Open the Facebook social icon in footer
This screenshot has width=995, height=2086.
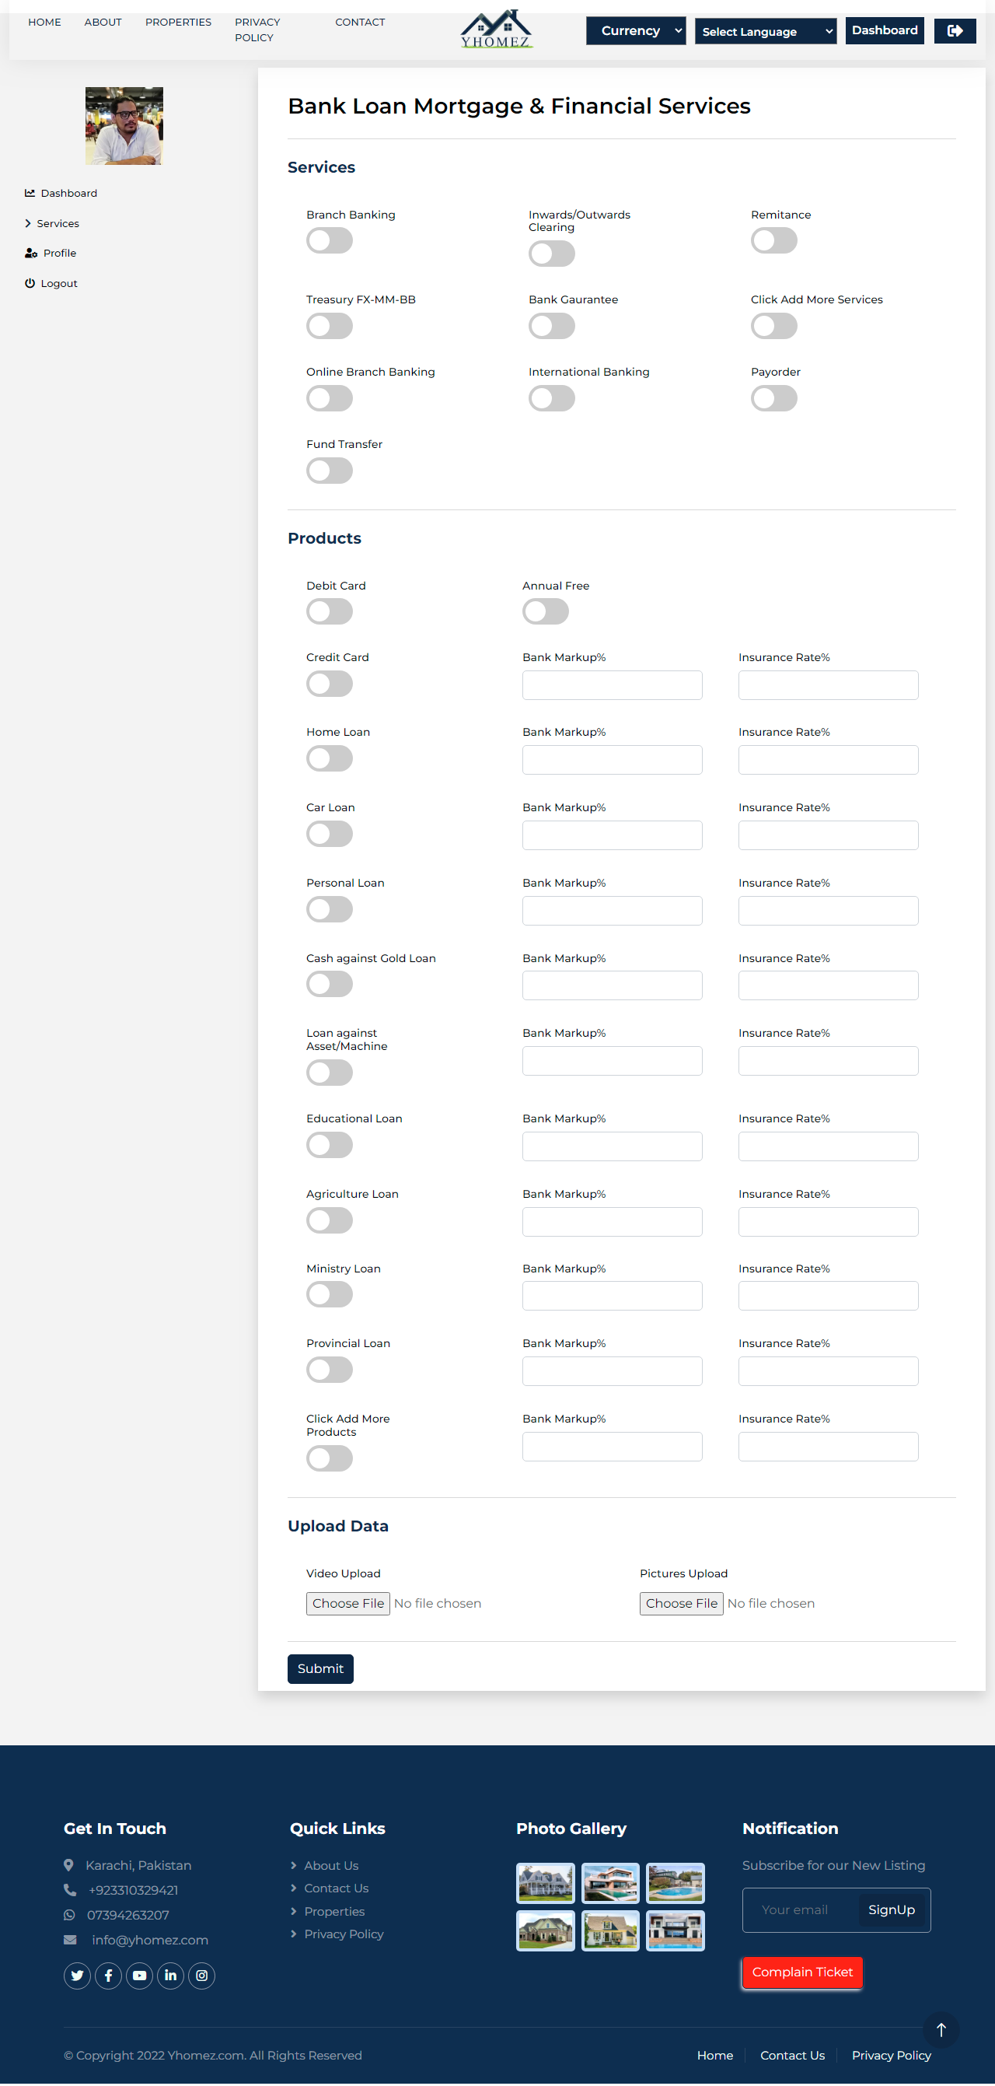[x=109, y=1975]
